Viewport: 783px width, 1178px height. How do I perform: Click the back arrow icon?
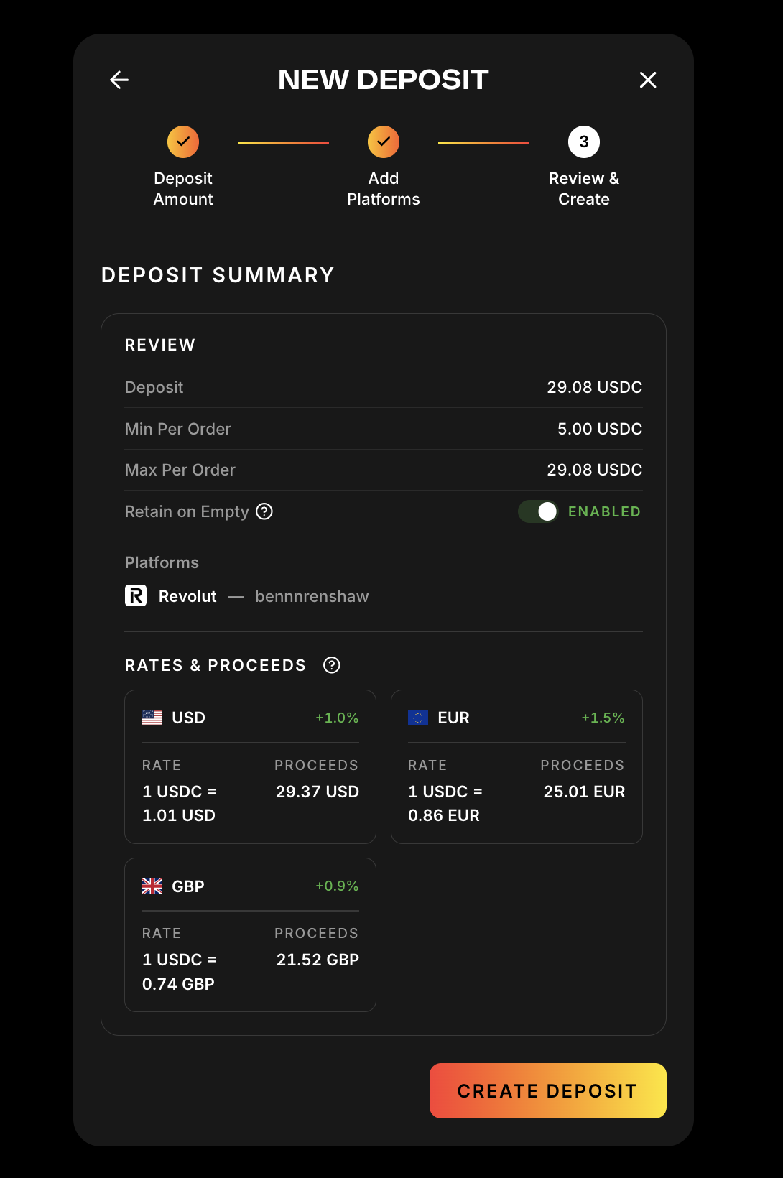119,80
